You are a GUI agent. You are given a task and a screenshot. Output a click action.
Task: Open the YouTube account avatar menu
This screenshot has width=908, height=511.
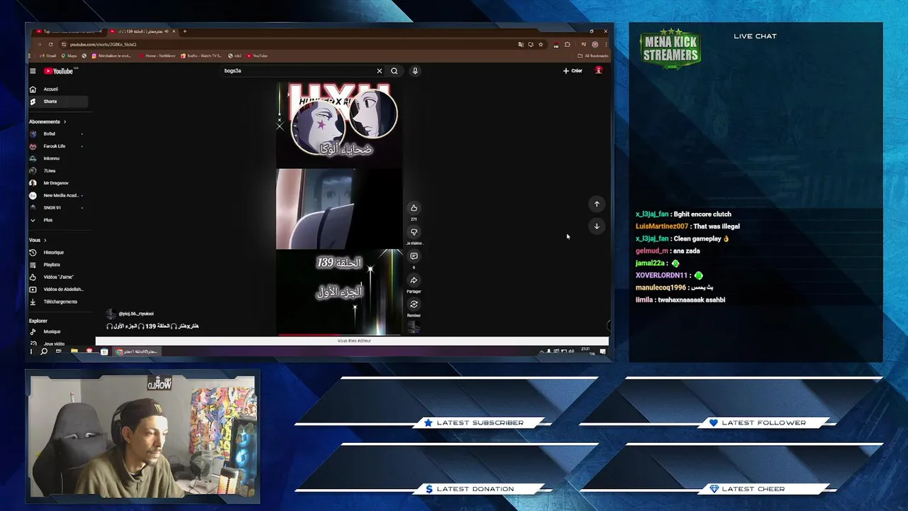[x=599, y=70]
